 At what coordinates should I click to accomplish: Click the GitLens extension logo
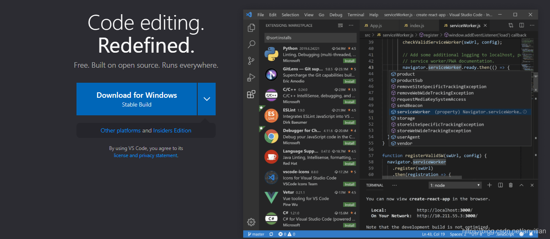pos(271,75)
